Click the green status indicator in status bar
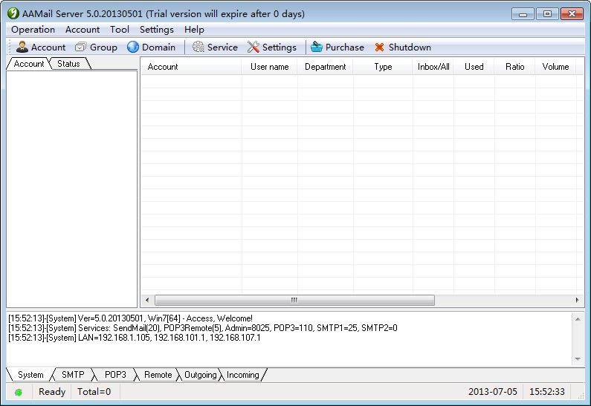The image size is (591, 406). [18, 392]
